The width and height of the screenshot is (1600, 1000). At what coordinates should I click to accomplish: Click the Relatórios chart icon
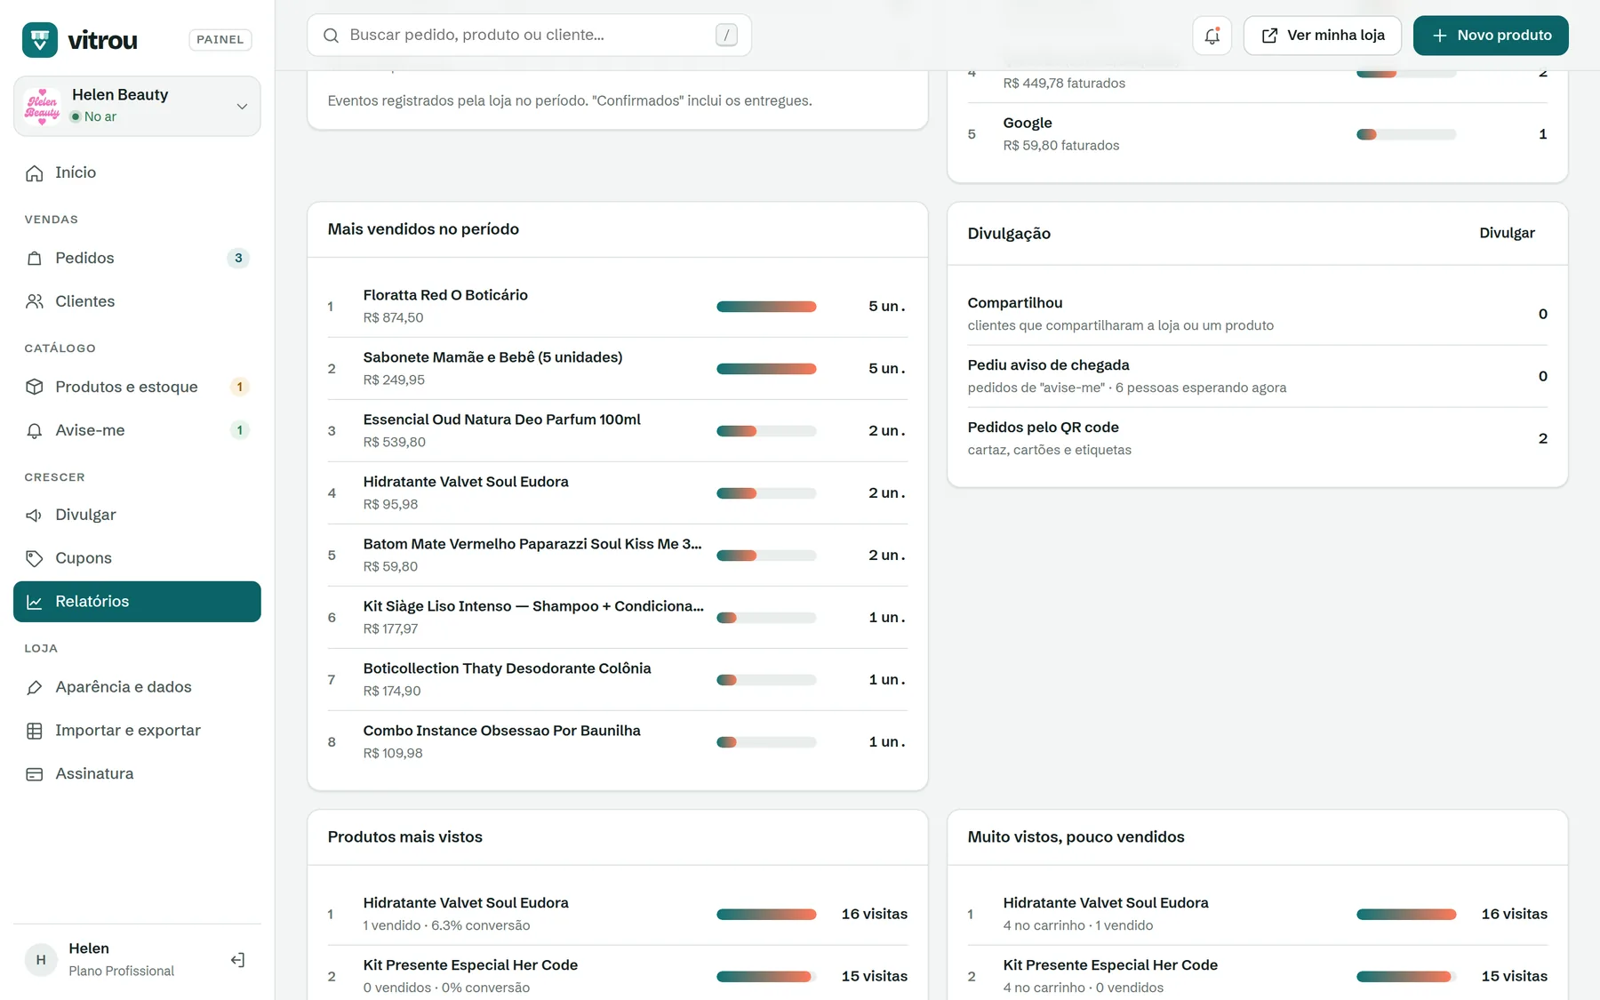35,602
